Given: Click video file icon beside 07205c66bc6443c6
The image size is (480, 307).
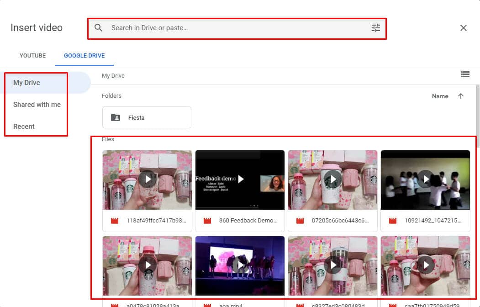Looking at the screenshot, I should click(x=300, y=221).
